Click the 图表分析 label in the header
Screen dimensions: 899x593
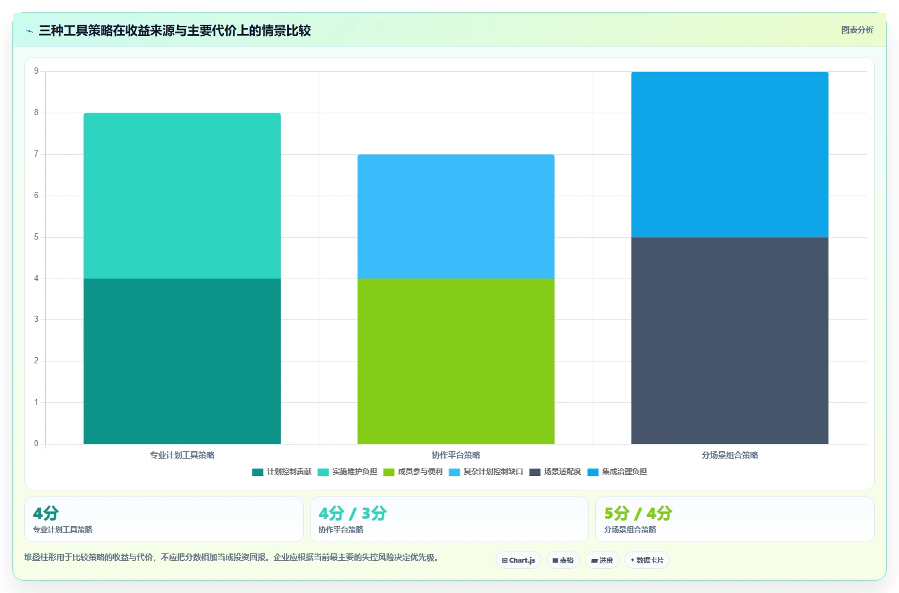coord(857,30)
